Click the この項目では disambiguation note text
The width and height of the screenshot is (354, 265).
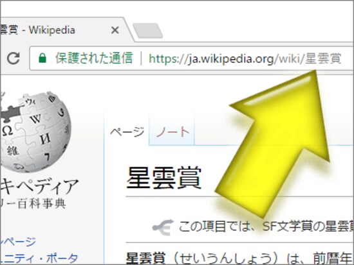[x=266, y=227]
